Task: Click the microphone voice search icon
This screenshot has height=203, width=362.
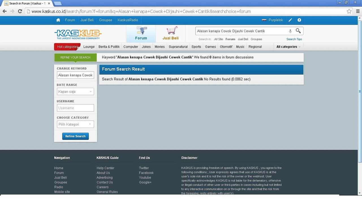Action: click(x=290, y=31)
